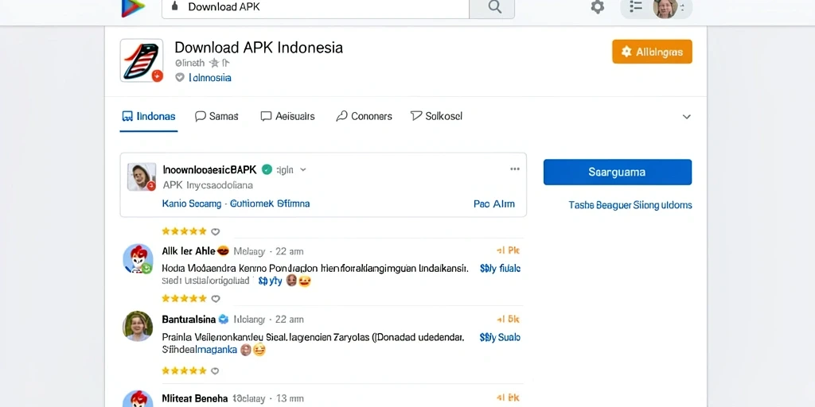
Task: Switch to the Aeisualrs tab
Action: tap(288, 116)
